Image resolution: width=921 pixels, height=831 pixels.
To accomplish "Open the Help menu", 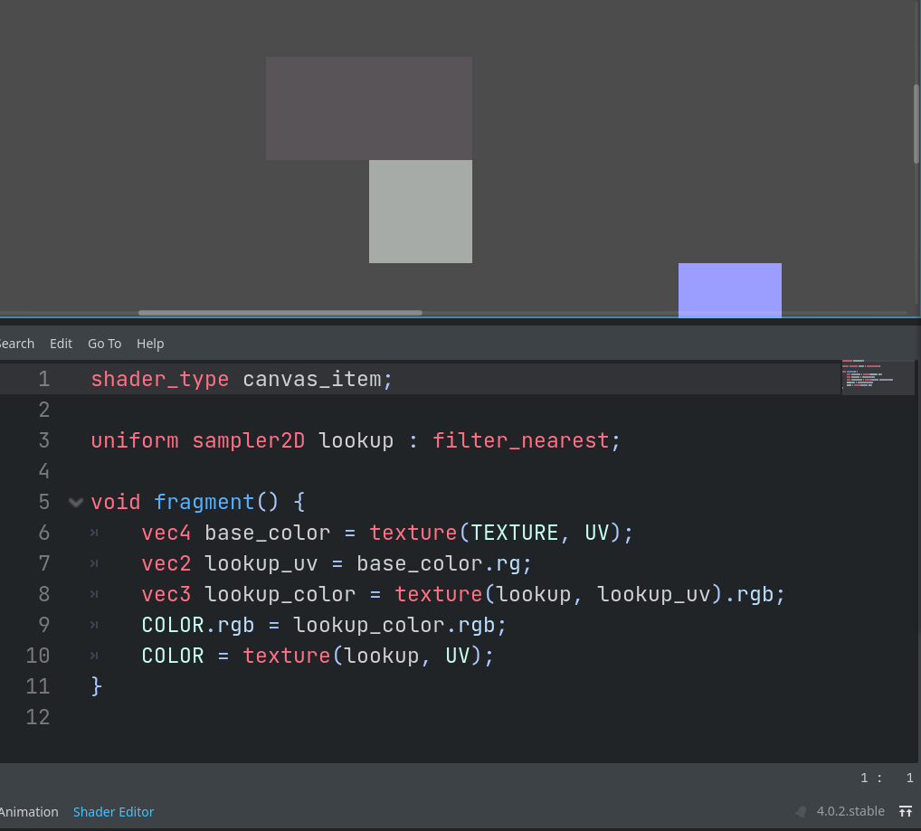I will pos(150,343).
